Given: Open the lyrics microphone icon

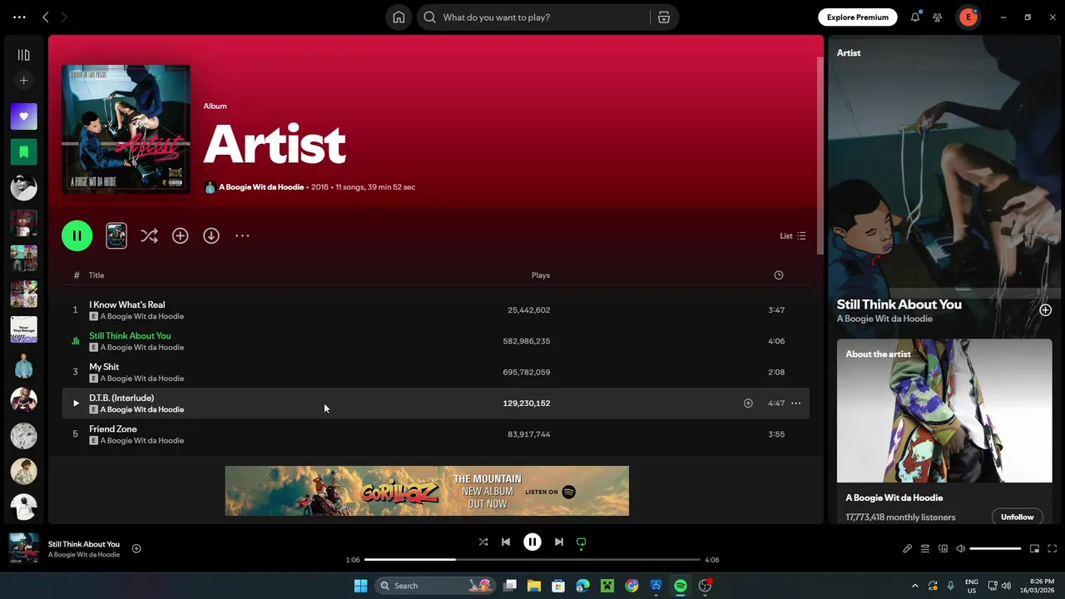Looking at the screenshot, I should coord(907,549).
